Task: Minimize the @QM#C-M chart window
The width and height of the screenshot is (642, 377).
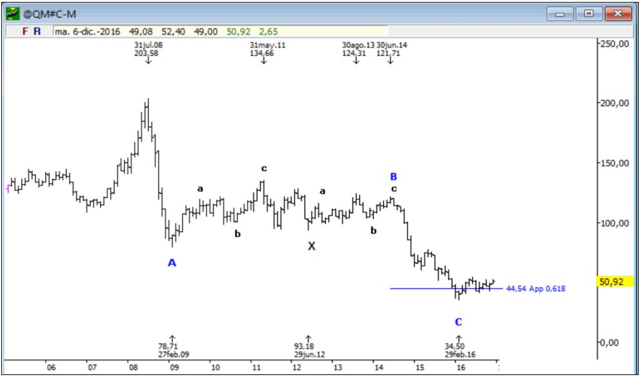Action: pos(559,14)
